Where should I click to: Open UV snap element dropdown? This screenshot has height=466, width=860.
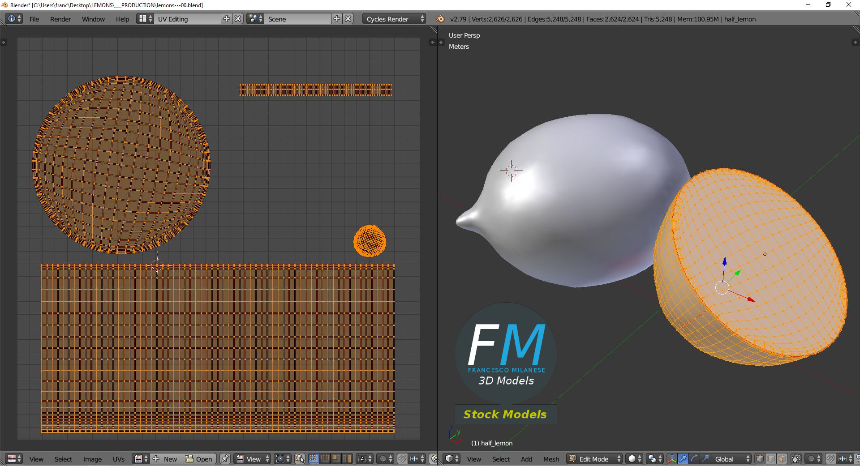(417, 459)
